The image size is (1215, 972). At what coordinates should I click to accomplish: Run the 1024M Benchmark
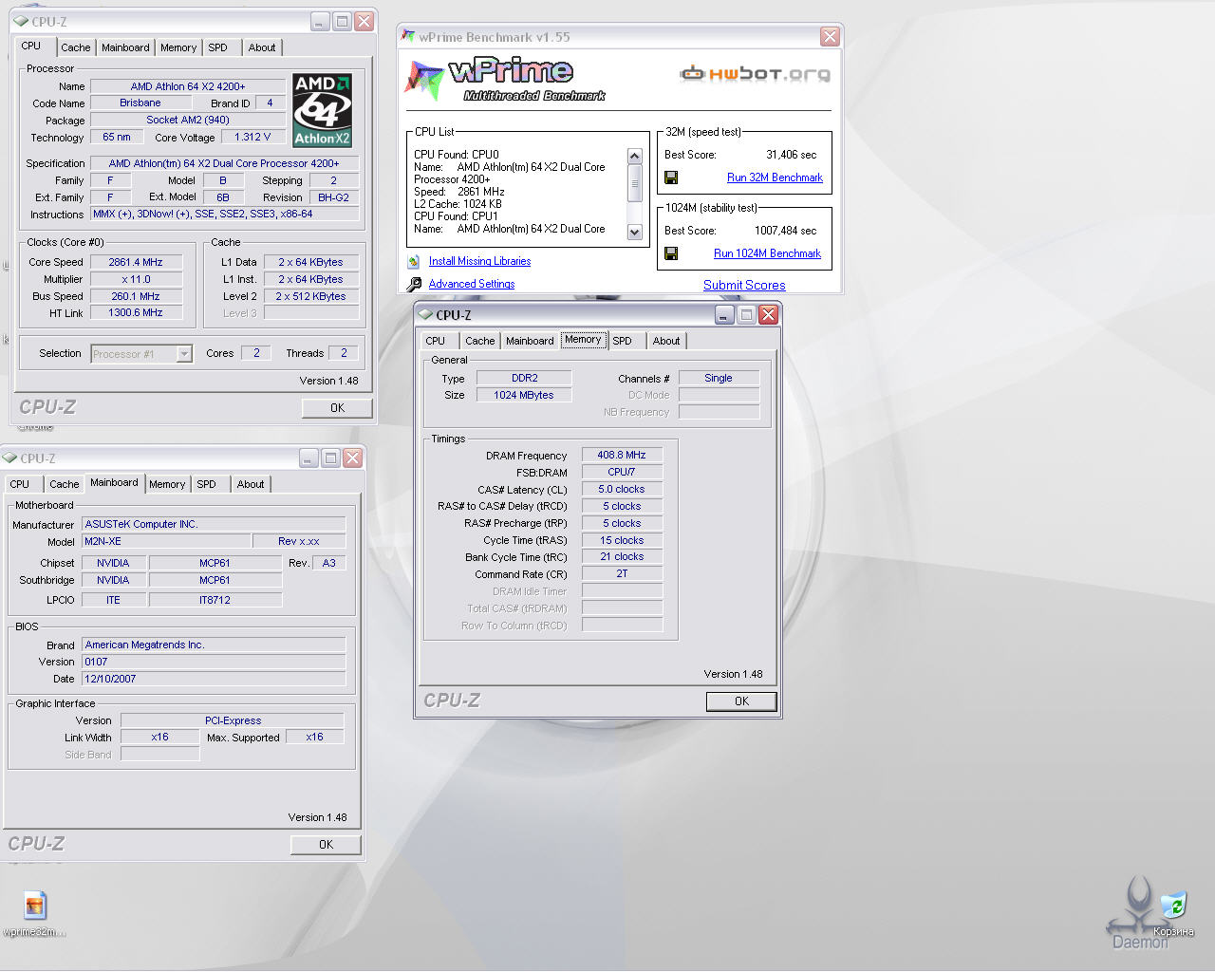(767, 253)
